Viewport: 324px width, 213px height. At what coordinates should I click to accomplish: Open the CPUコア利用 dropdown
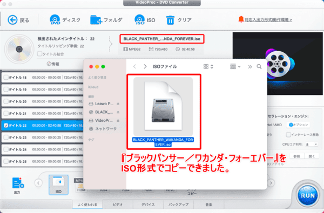312,145
